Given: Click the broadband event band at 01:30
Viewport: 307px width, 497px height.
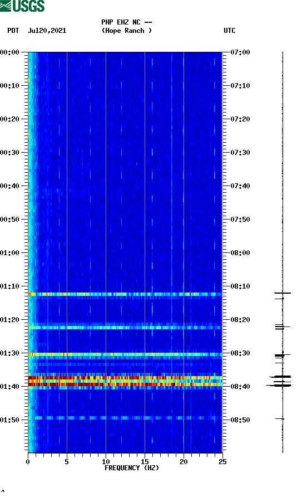Looking at the screenshot, I should tap(125, 354).
